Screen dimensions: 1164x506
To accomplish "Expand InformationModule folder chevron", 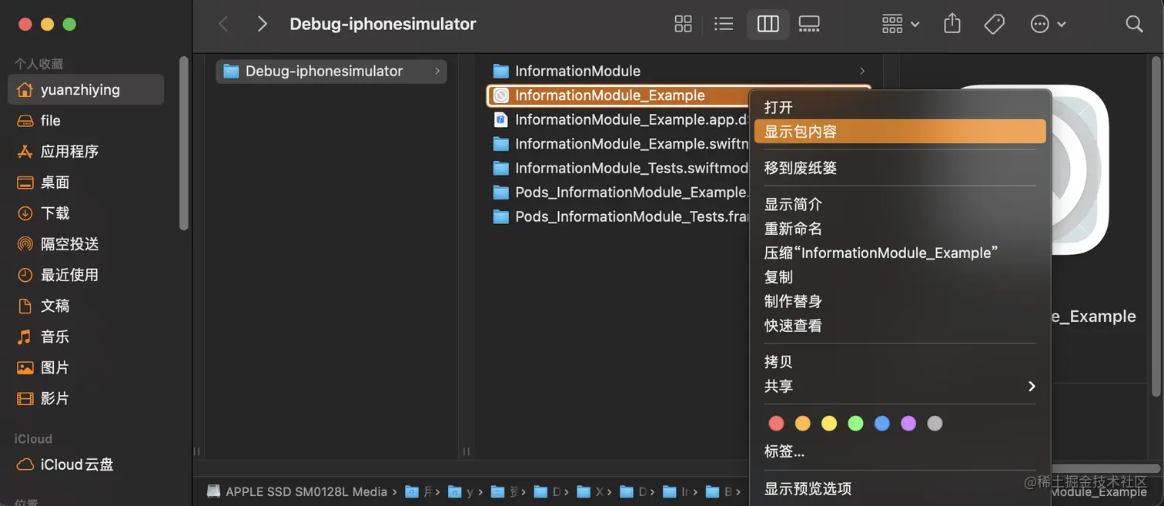I will coord(861,71).
